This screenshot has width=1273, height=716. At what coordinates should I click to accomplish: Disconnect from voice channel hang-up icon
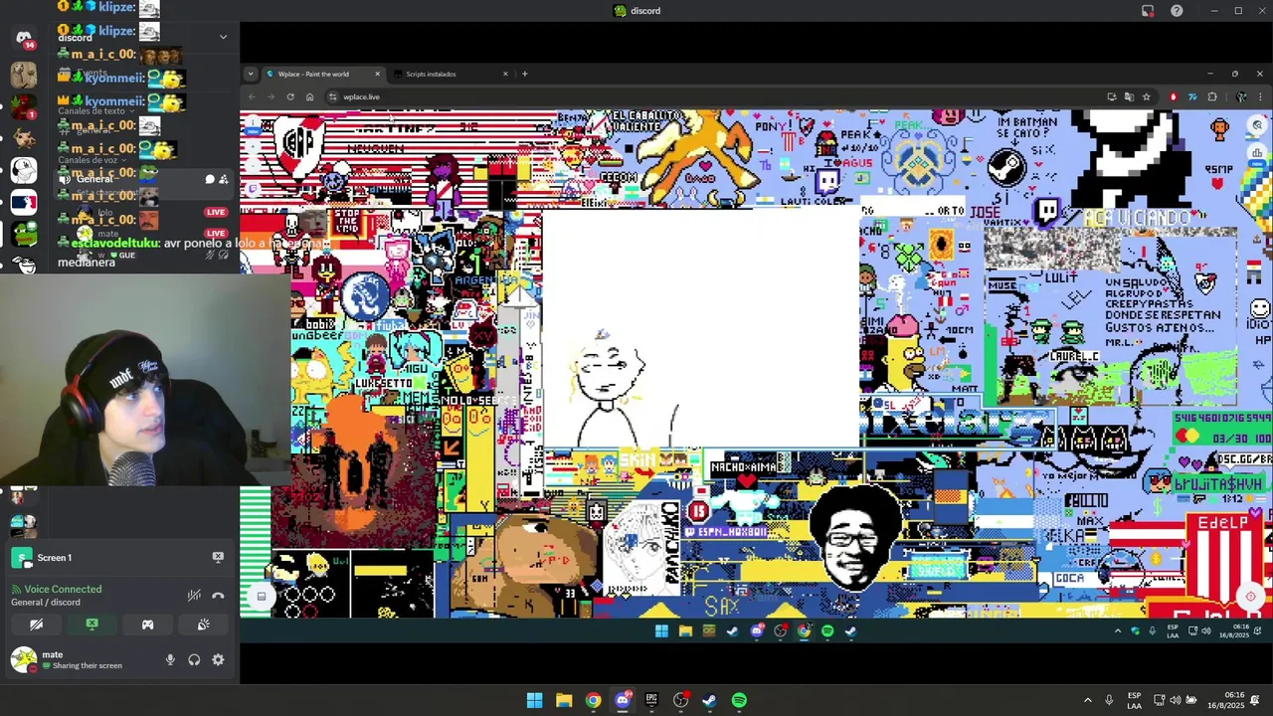point(218,596)
